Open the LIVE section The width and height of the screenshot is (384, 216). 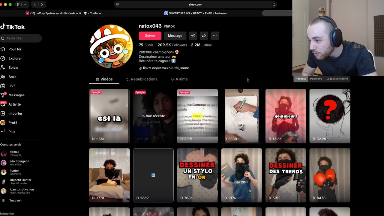tap(12, 86)
